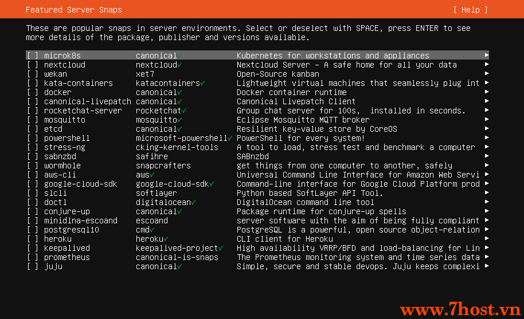Click the green checkmark next to aws publisher

(152, 175)
